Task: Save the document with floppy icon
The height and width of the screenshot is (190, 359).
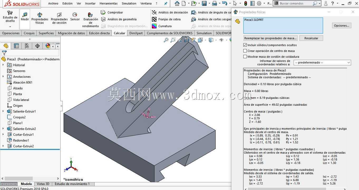Action: pos(204,3)
